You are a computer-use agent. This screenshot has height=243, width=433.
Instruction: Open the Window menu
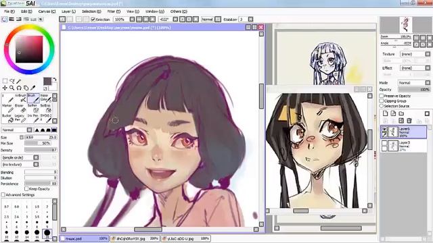pyautogui.click(x=155, y=11)
